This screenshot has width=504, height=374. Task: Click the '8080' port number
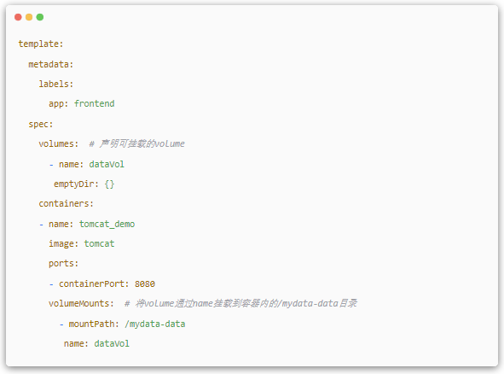[x=145, y=284]
